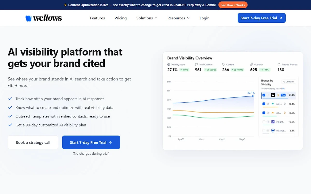Click the 180 Tracked Prompts value
This screenshot has width=311, height=194.
pos(281,70)
